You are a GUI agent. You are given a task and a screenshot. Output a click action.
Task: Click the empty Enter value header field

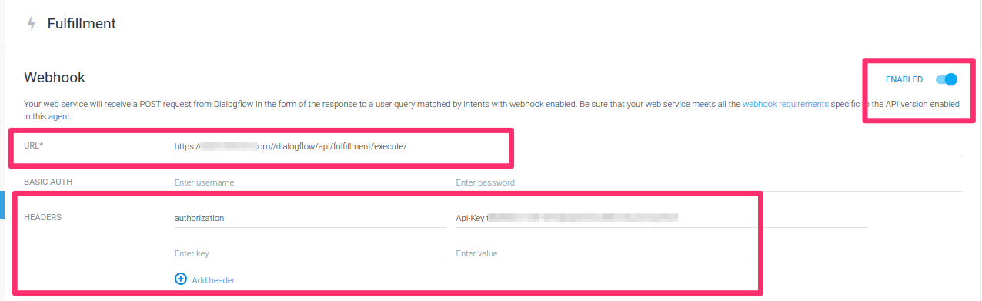662,253
